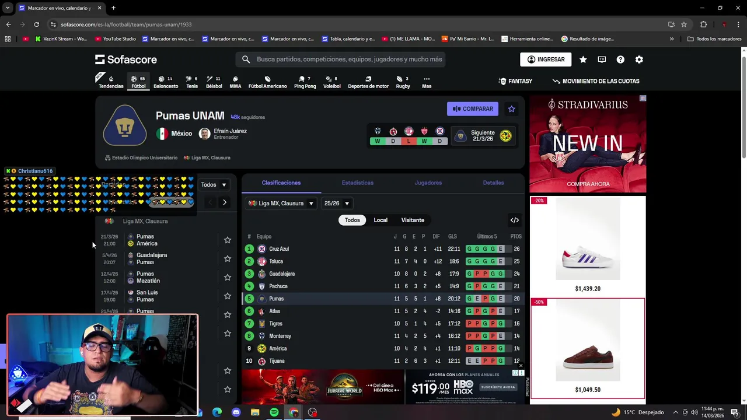The height and width of the screenshot is (420, 747).
Task: Switch to the Clasificaciones tab
Action: pos(281,183)
